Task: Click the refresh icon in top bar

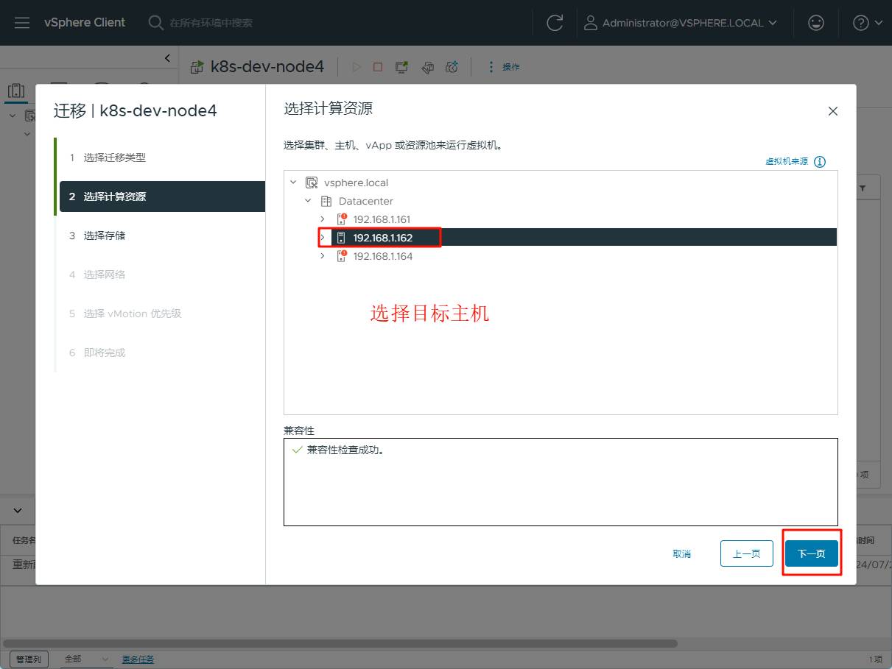Action: pyautogui.click(x=555, y=23)
